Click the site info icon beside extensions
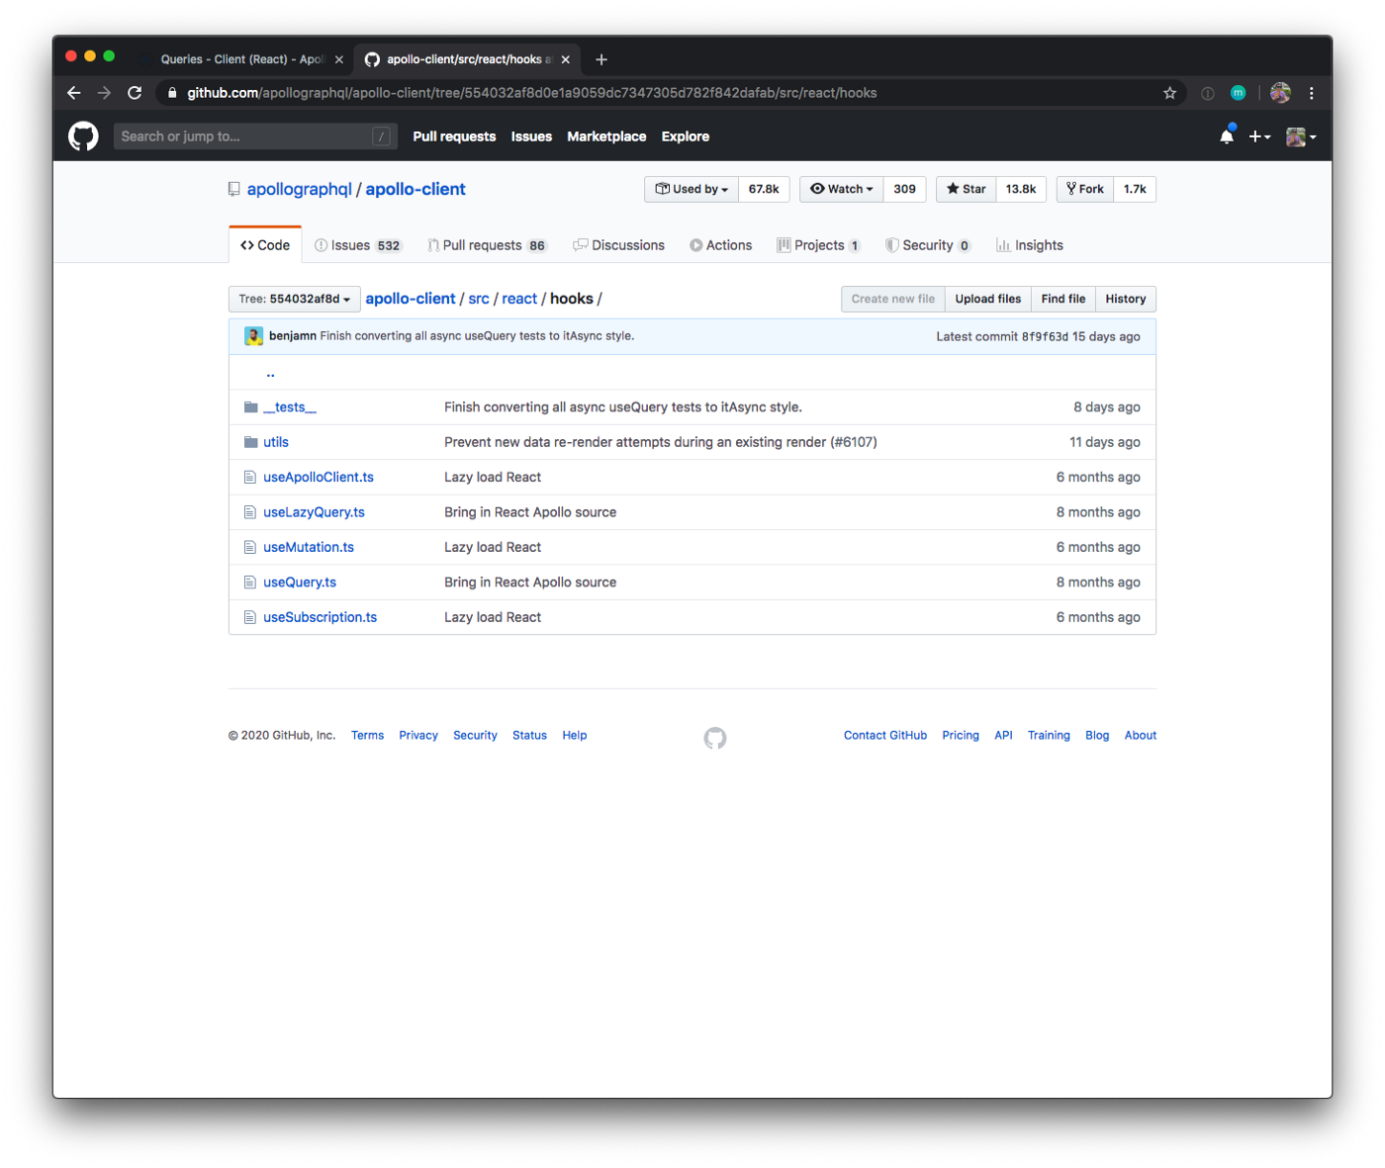 pos(1208,93)
